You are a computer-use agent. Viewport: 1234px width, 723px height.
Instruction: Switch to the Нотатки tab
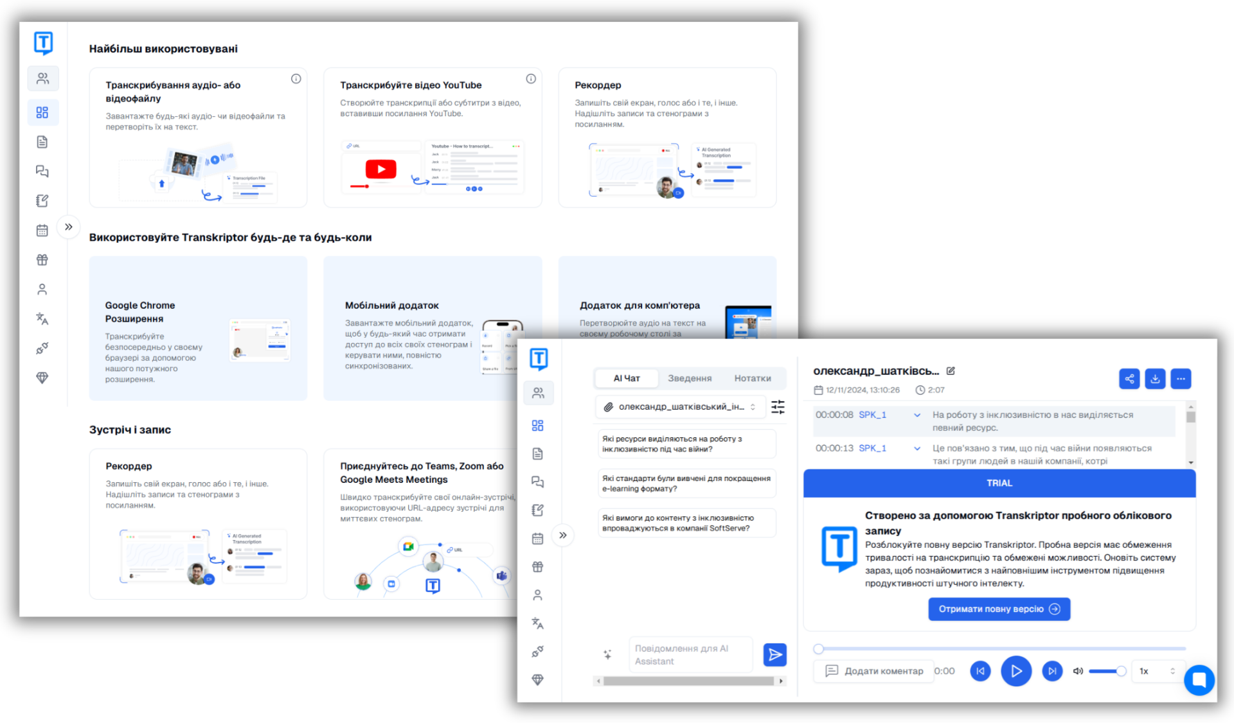753,378
